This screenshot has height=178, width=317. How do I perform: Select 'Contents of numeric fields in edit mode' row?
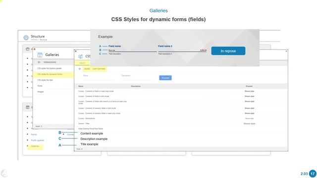tap(181, 108)
